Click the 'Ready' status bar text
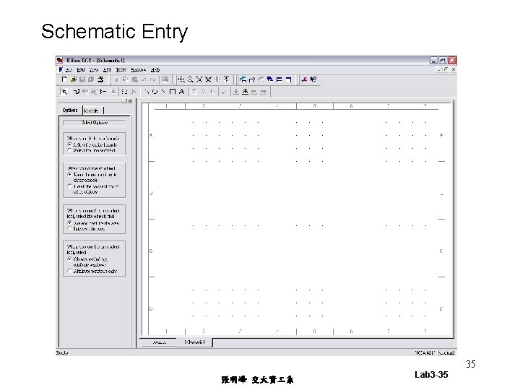 click(62, 353)
